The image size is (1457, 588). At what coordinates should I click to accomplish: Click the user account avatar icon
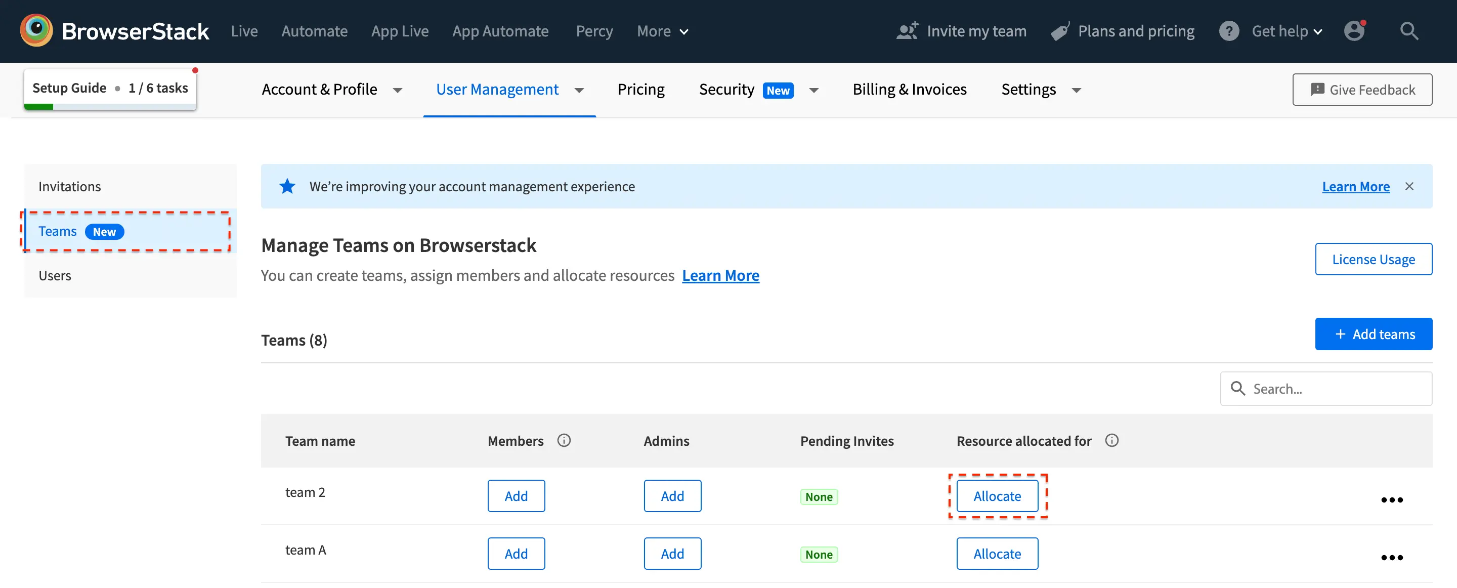pyautogui.click(x=1354, y=30)
